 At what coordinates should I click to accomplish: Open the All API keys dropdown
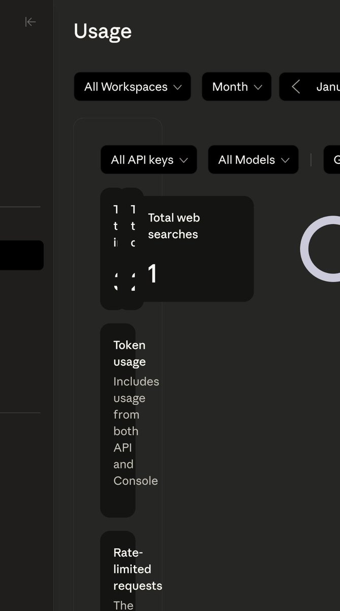149,160
